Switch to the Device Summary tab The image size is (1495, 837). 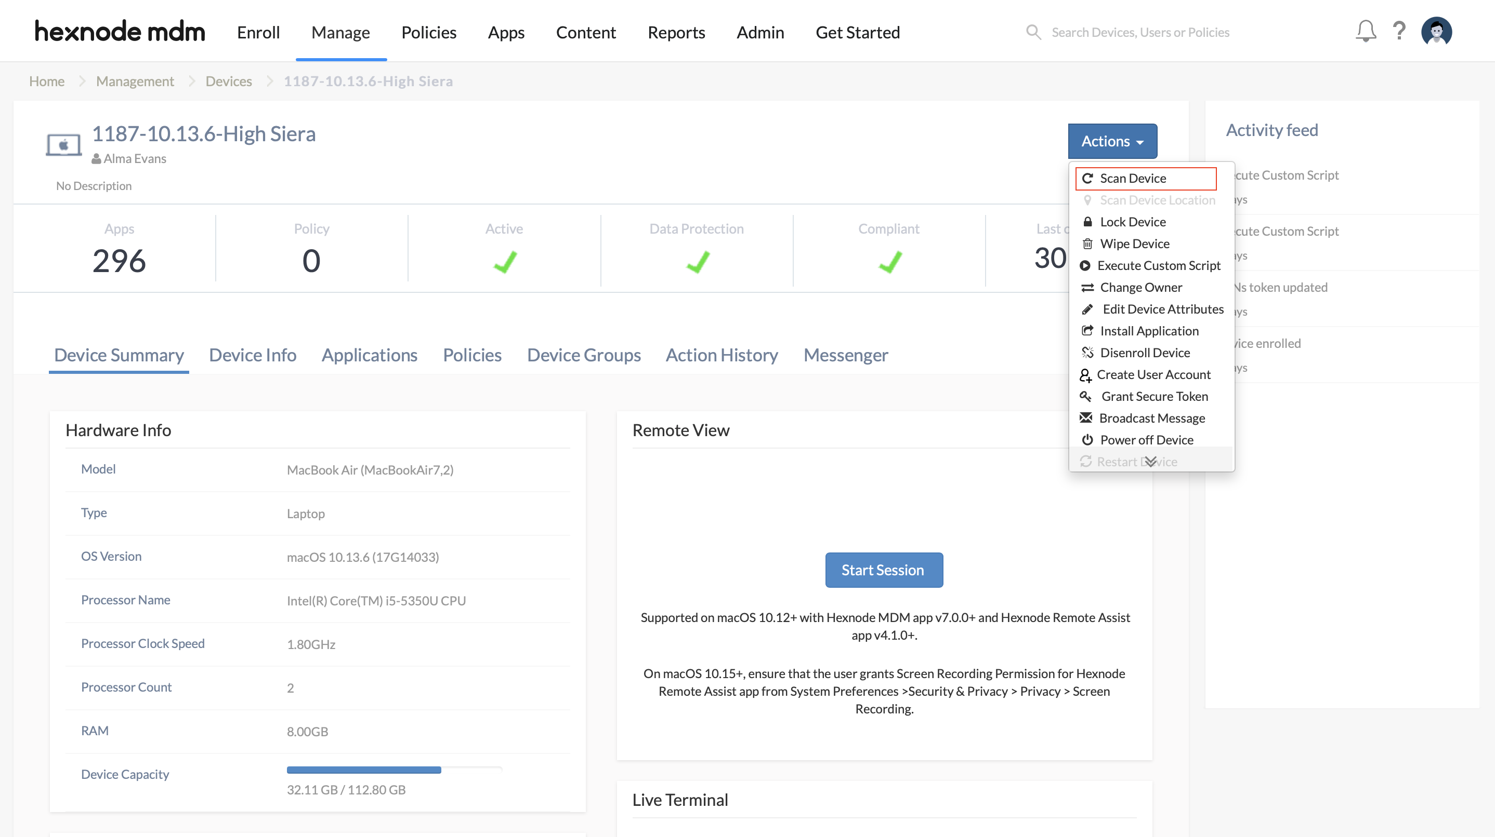[x=119, y=355]
